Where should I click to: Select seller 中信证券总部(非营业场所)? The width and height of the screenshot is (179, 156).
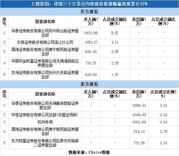pyautogui.click(x=45, y=115)
